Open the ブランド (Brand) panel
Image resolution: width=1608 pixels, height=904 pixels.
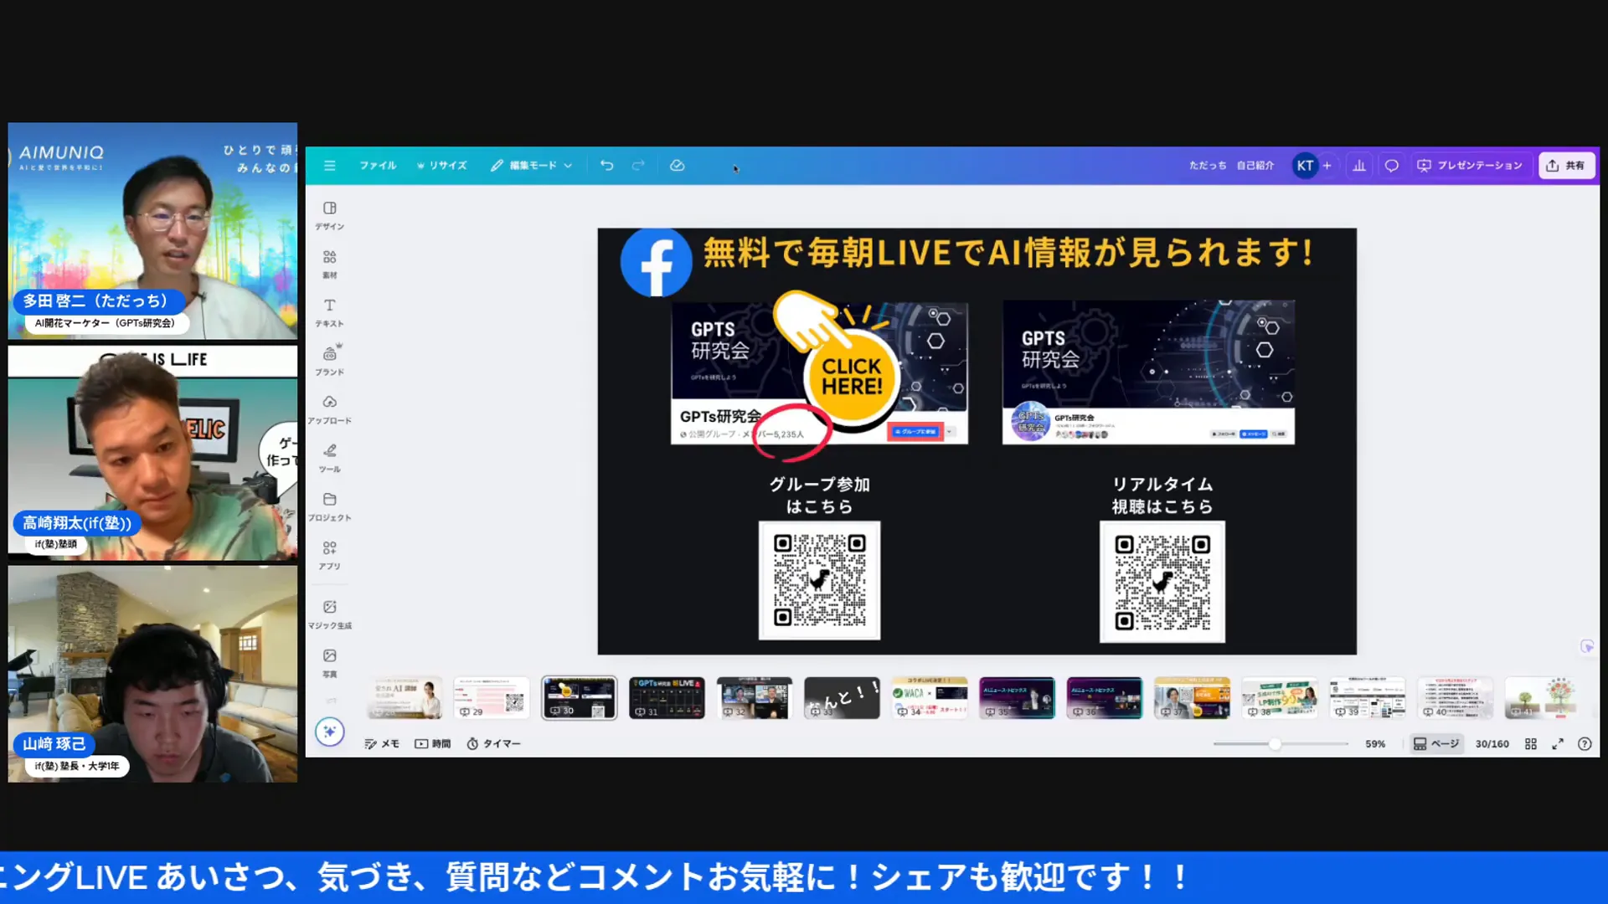point(329,361)
